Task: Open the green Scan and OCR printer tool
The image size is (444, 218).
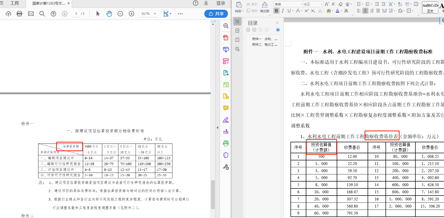Action: tap(226, 143)
